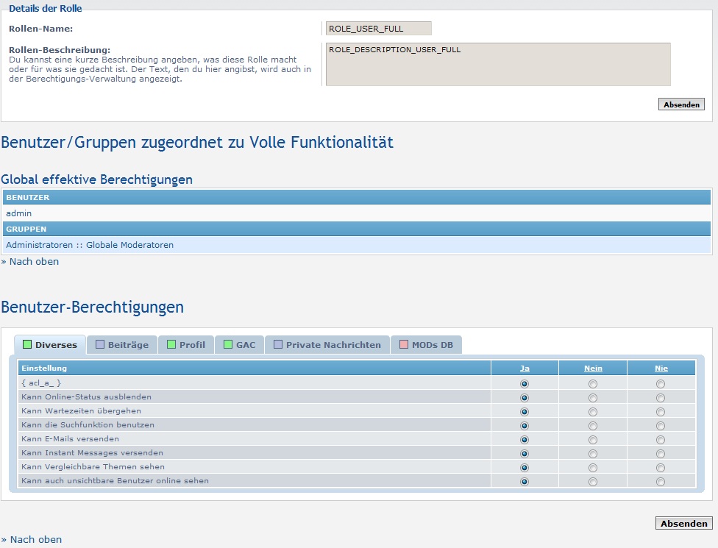Open the admin user link
The width and height of the screenshot is (718, 548).
pyautogui.click(x=18, y=213)
